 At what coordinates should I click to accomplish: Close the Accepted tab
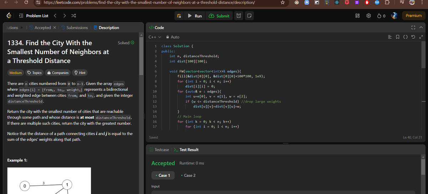[x=55, y=28]
